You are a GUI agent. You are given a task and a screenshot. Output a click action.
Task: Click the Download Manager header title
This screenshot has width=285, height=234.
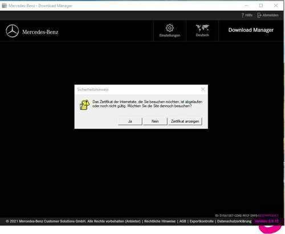click(x=251, y=30)
